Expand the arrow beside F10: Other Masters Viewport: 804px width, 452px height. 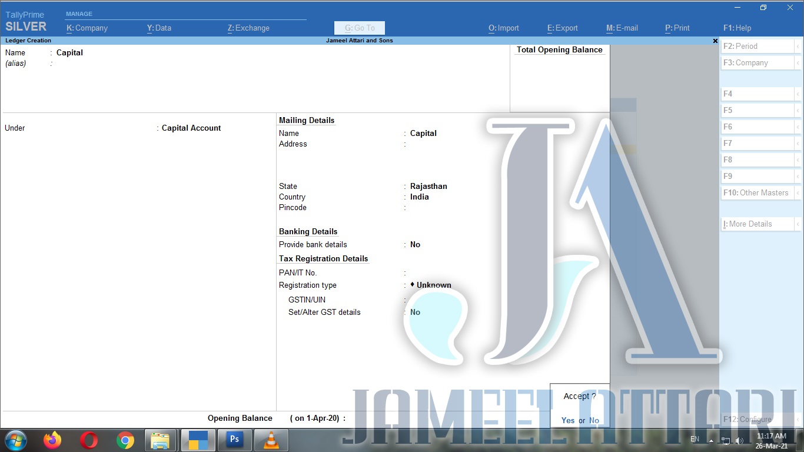click(x=798, y=192)
